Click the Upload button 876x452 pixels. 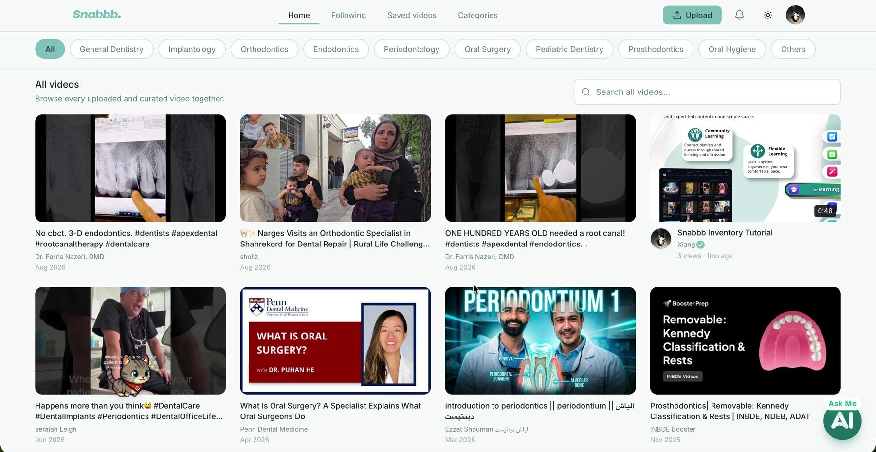tap(692, 15)
